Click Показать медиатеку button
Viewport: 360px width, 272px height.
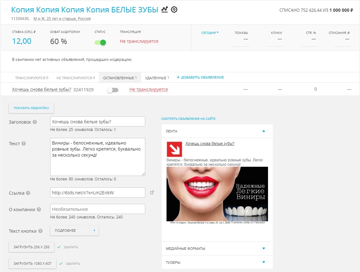point(31,108)
